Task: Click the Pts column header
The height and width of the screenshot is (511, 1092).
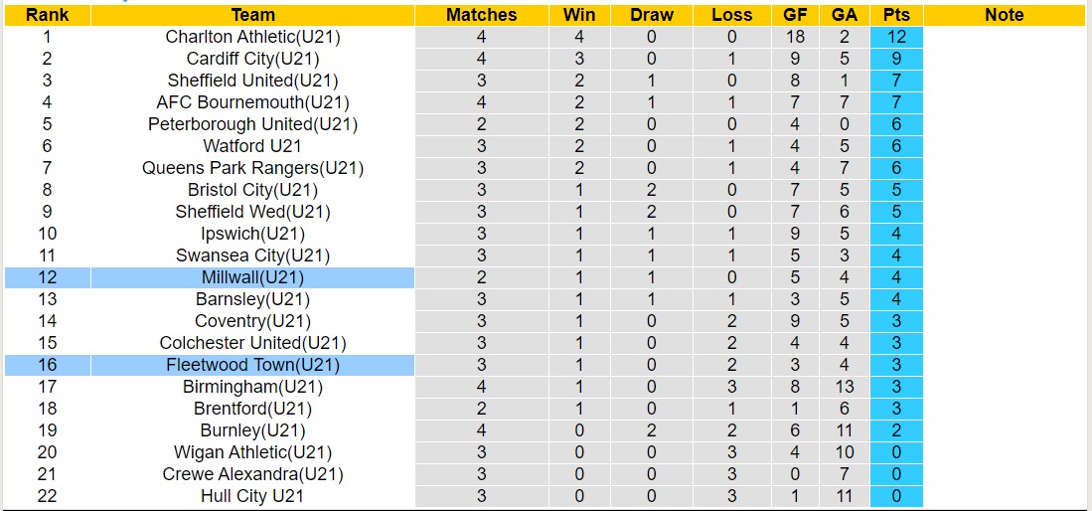Action: click(896, 15)
